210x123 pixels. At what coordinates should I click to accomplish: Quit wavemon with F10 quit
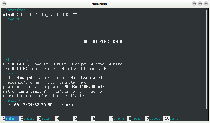pyautogui.click(x=171, y=118)
